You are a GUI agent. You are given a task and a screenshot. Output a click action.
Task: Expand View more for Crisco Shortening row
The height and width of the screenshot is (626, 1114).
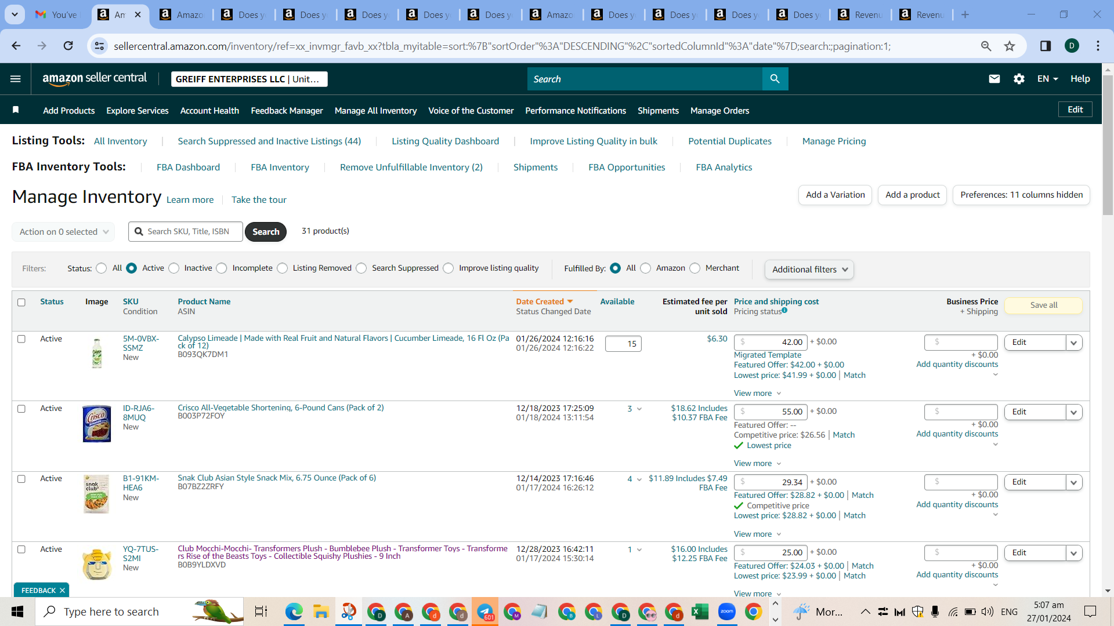coord(757,464)
